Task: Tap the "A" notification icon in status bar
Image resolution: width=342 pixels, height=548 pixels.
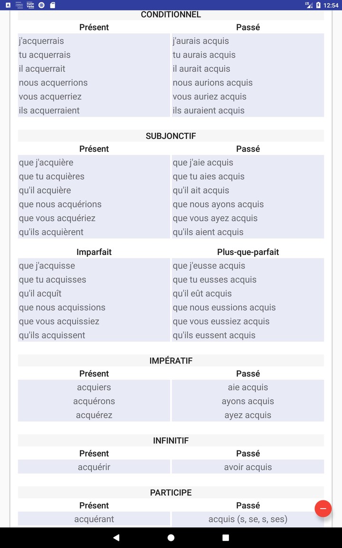Action: pos(8,5)
